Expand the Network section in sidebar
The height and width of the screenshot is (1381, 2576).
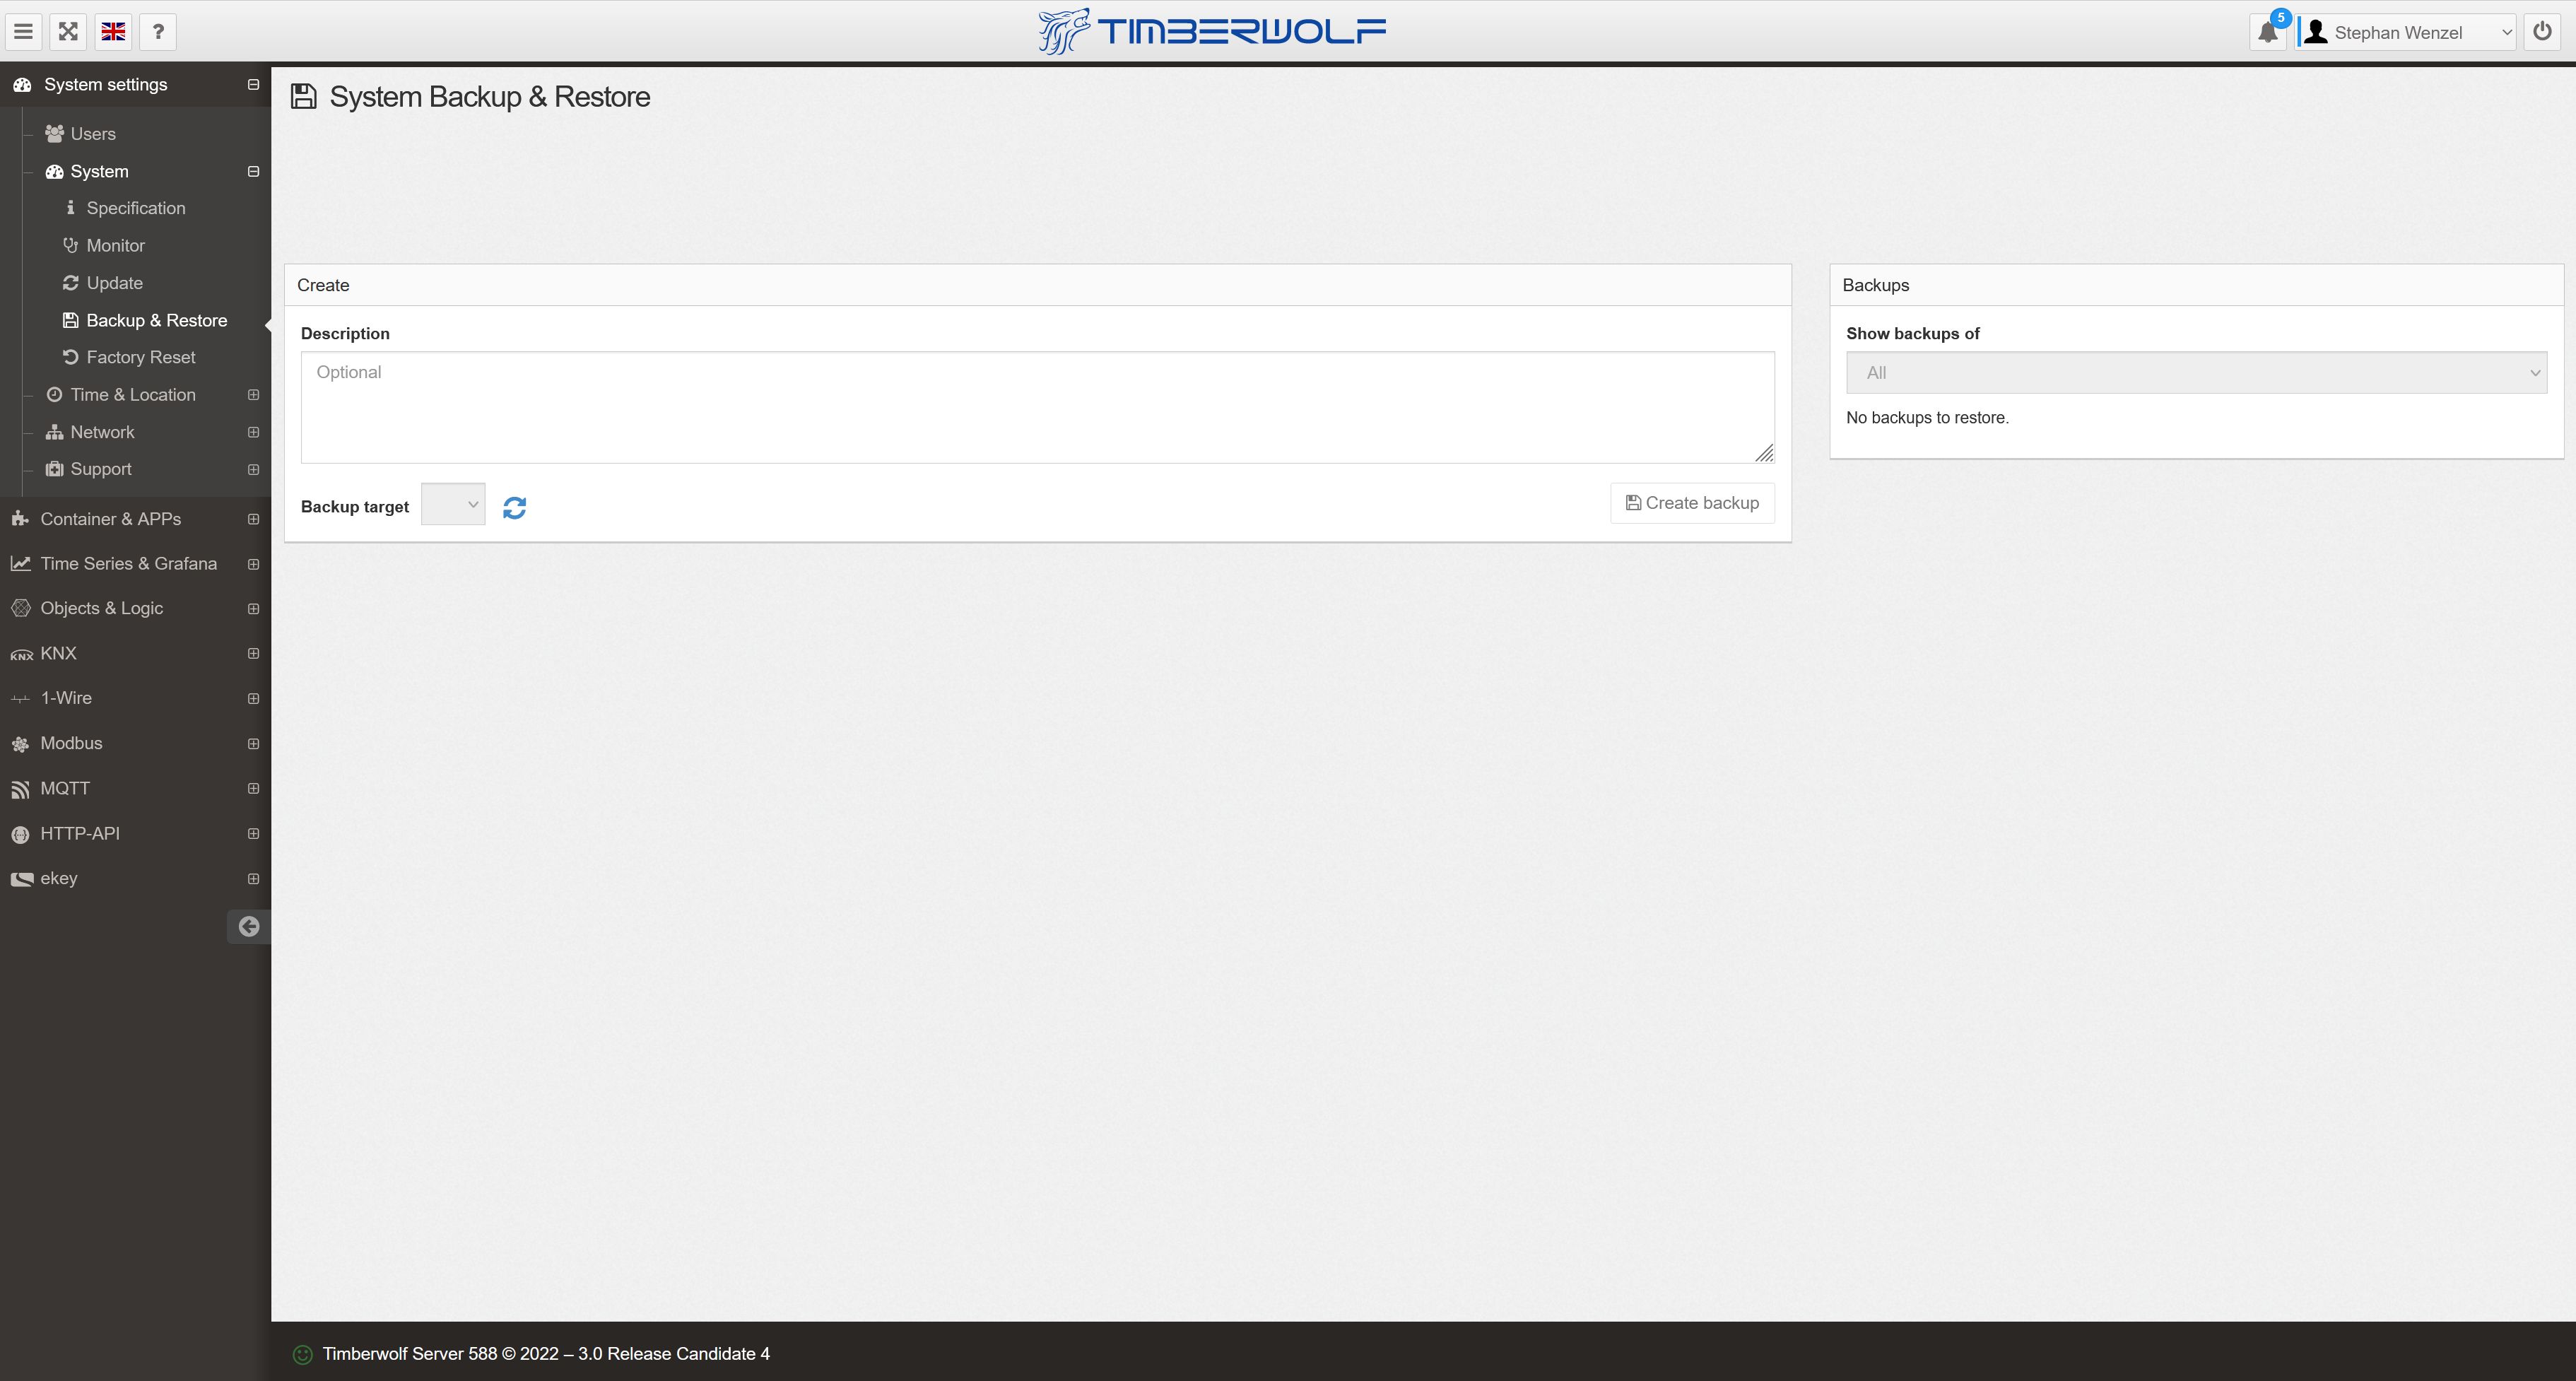point(252,431)
